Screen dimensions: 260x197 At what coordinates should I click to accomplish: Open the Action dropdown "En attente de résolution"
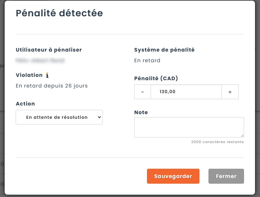pyautogui.click(x=59, y=117)
